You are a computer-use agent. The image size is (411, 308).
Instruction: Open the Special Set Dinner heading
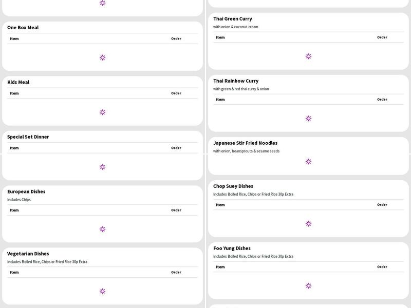(28, 137)
